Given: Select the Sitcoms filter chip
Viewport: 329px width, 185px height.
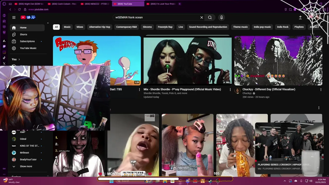Looking at the screenshot, I should click(147, 27).
